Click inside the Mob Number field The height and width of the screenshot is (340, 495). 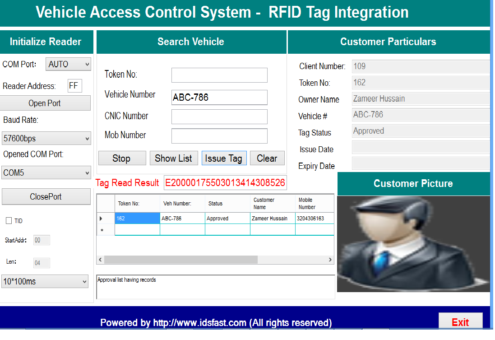tap(219, 136)
